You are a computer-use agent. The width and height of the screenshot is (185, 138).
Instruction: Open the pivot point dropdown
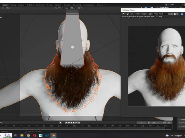coord(68,8)
